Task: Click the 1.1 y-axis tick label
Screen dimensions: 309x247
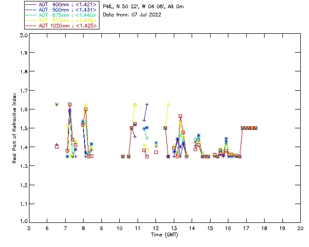Action: click(x=24, y=204)
